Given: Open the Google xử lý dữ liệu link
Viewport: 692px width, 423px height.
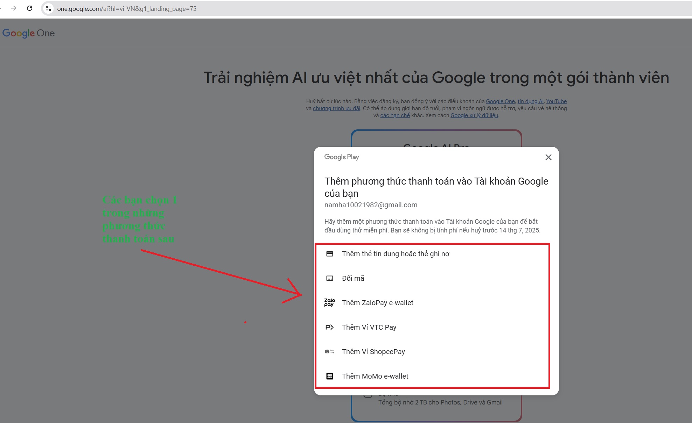Looking at the screenshot, I should coord(474,115).
